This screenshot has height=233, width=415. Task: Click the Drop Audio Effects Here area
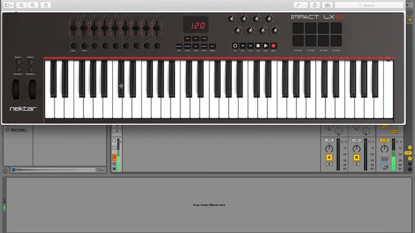point(209,205)
